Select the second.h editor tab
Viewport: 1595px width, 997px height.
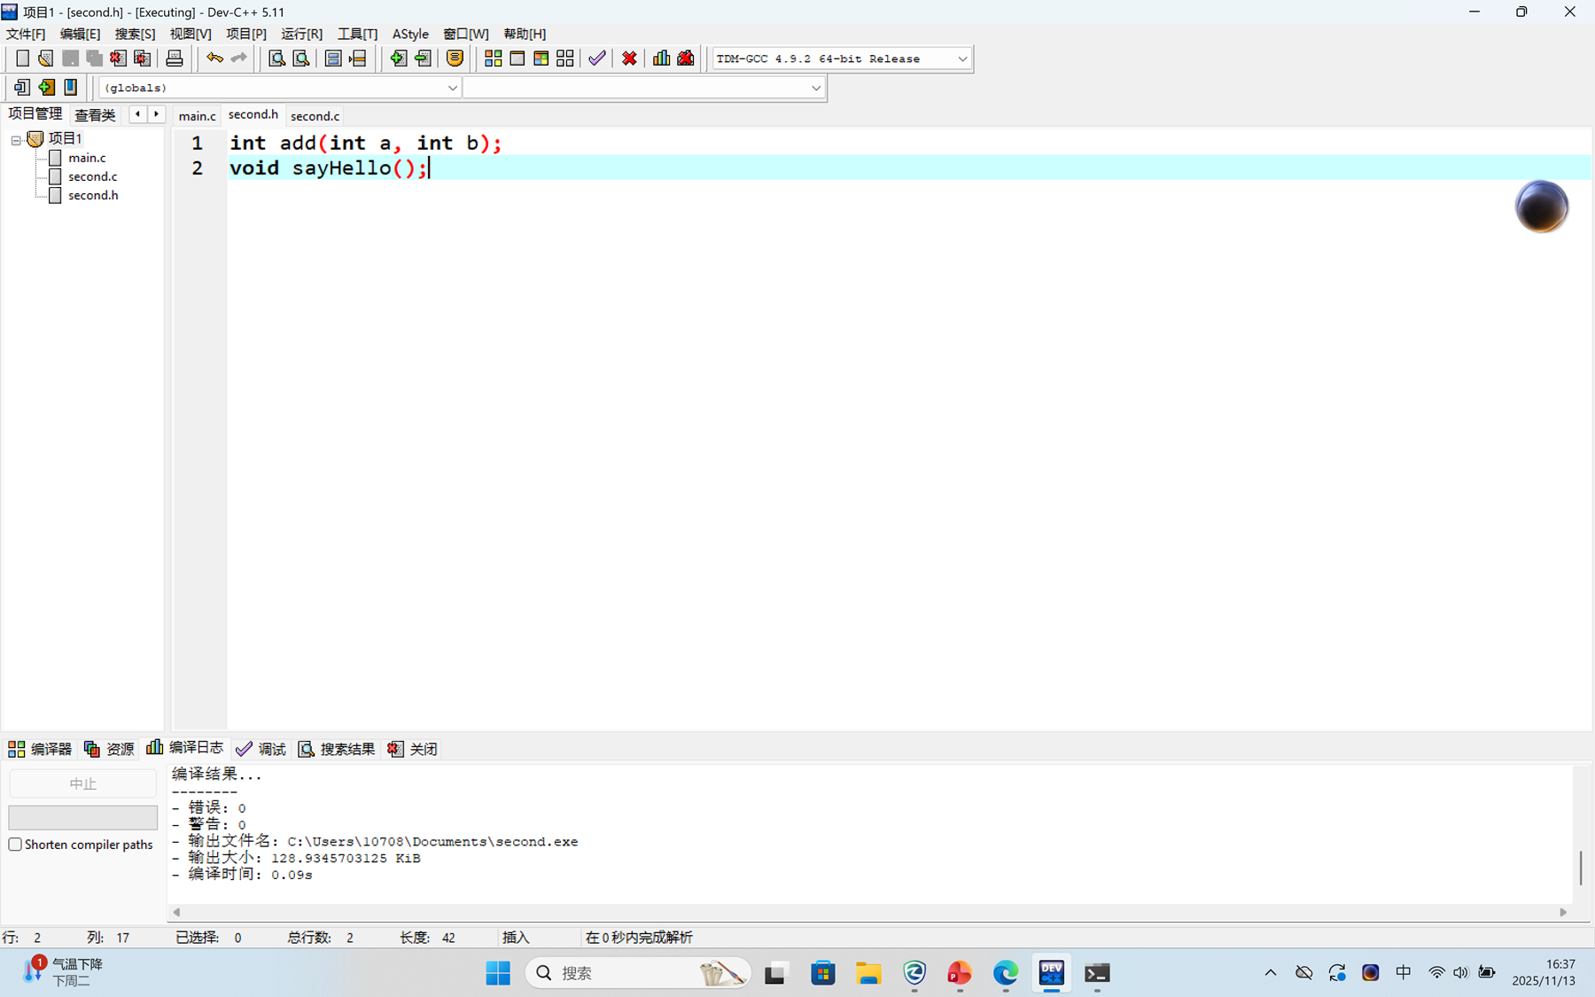point(253,114)
